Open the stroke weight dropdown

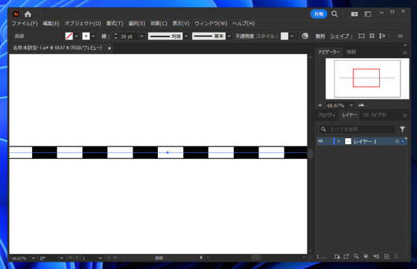141,36
